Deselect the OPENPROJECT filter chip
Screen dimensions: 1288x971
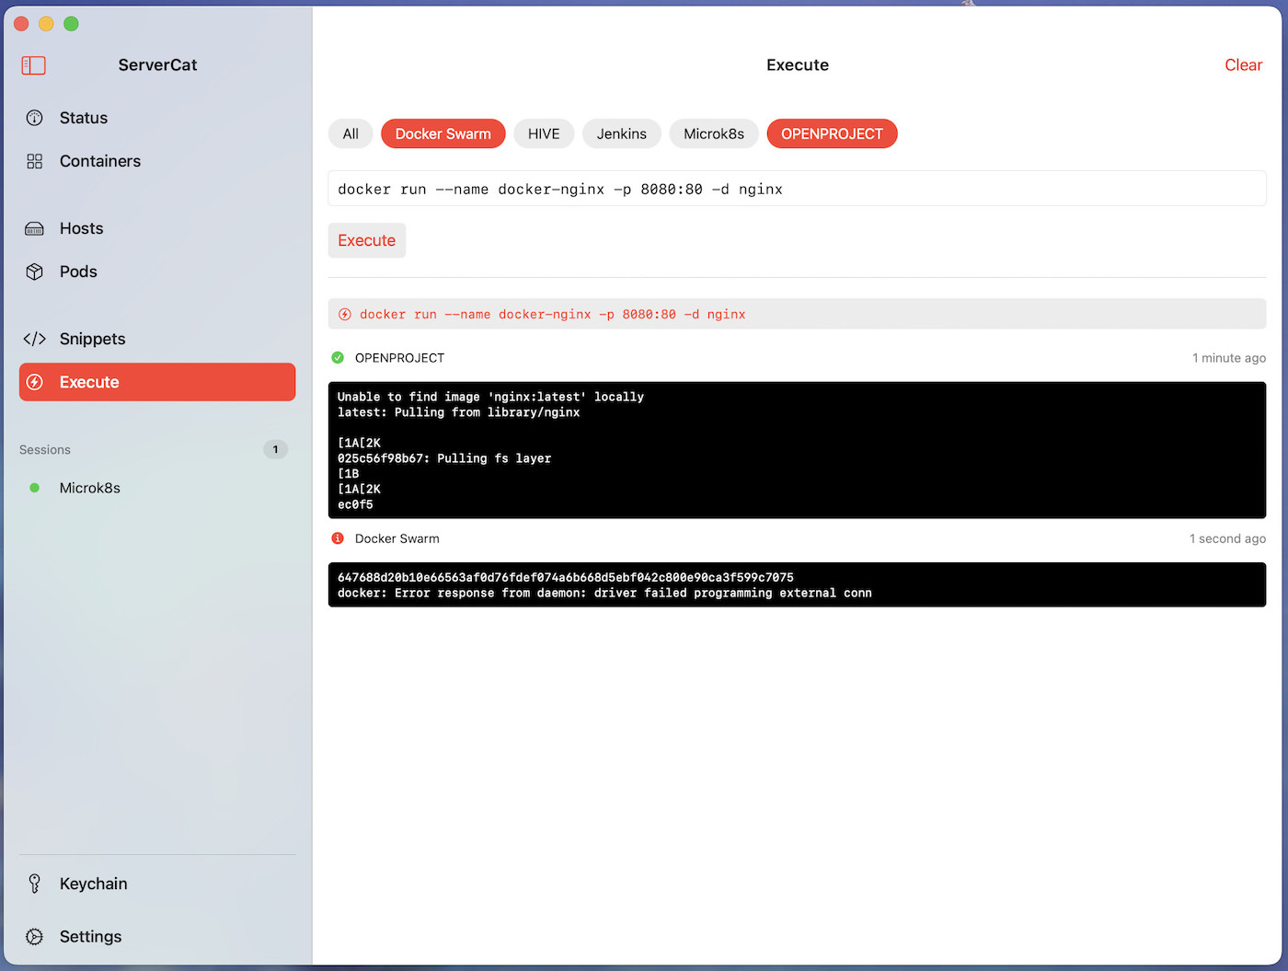click(832, 133)
